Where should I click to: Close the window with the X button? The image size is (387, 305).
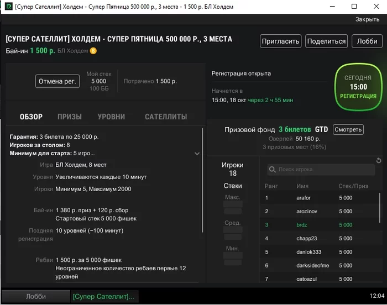(x=376, y=7)
